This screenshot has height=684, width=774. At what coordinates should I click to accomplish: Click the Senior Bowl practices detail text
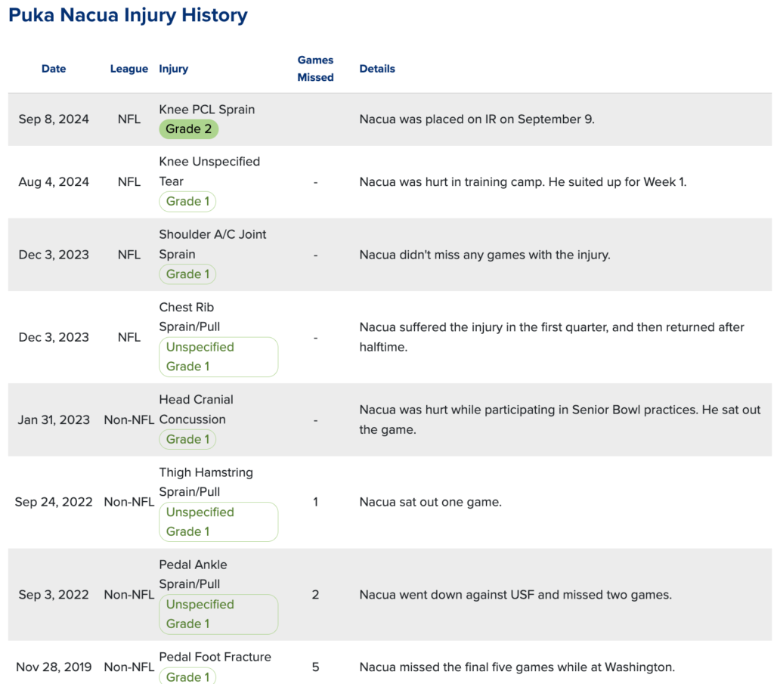pos(560,419)
